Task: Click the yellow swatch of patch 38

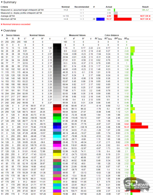Action: [x=57, y=155]
